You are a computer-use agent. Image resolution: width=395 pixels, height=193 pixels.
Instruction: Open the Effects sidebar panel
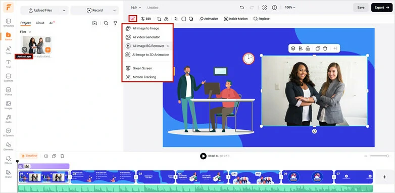[x=8, y=160]
